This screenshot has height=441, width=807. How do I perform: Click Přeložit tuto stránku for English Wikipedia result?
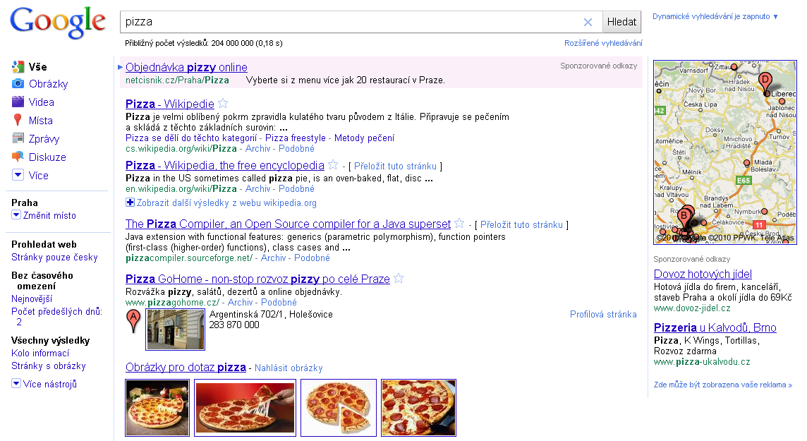(395, 167)
